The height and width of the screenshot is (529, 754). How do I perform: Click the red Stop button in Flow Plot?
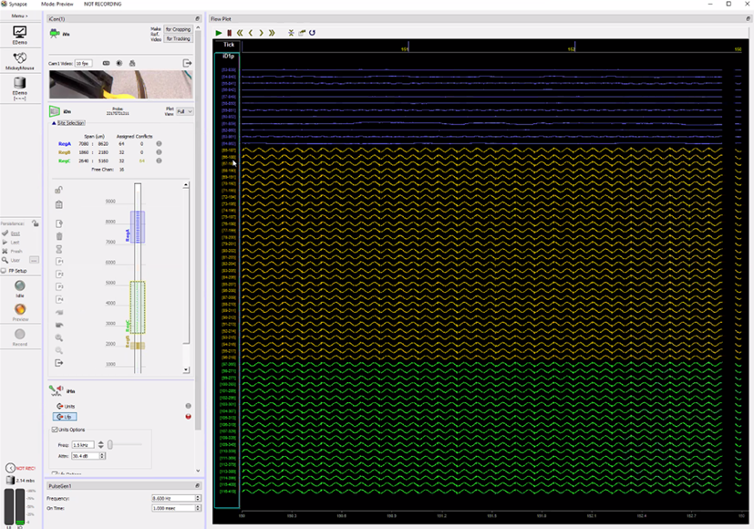[x=230, y=32]
